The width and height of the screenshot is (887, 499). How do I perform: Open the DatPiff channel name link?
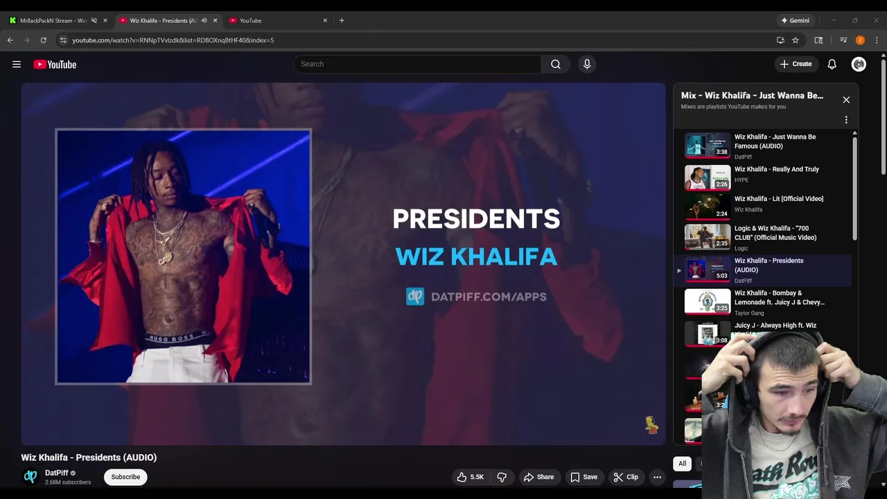(57, 473)
